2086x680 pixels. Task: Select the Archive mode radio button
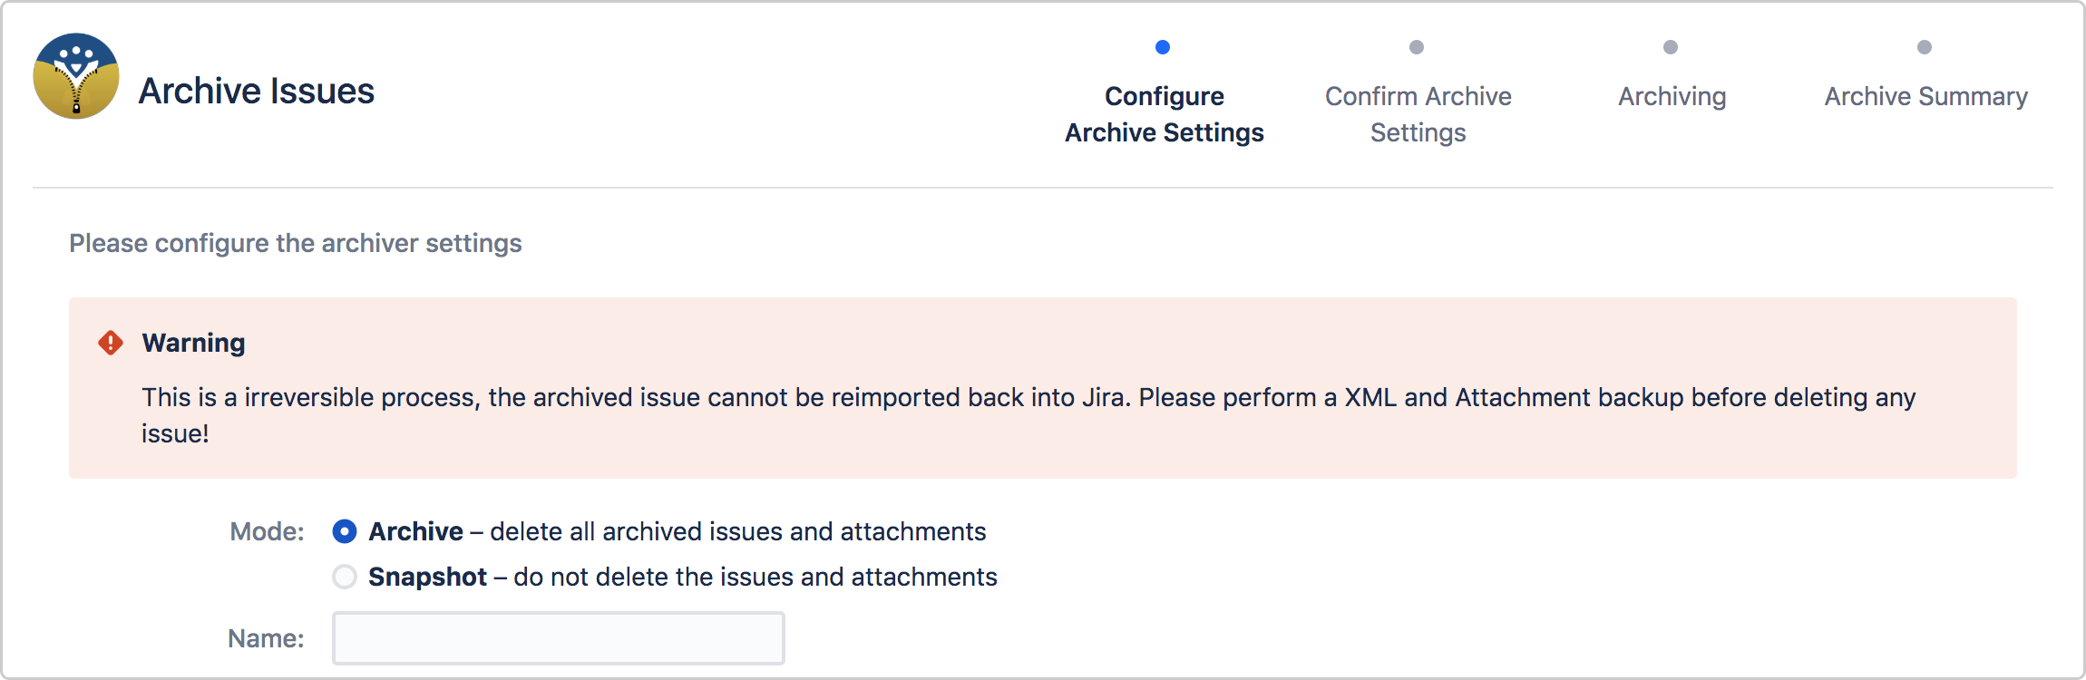pyautogui.click(x=345, y=531)
